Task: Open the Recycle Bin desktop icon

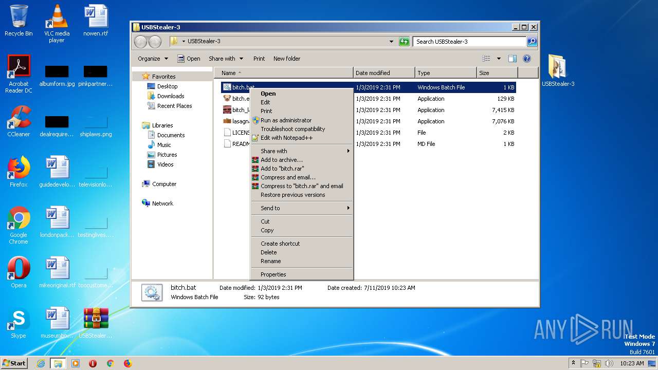Action: pos(19,21)
